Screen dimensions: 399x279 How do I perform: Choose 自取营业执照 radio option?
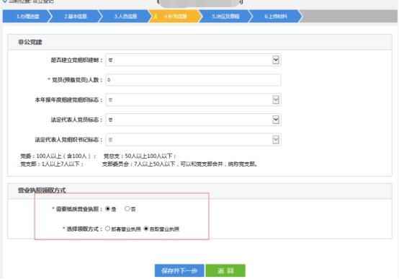coord(146,229)
